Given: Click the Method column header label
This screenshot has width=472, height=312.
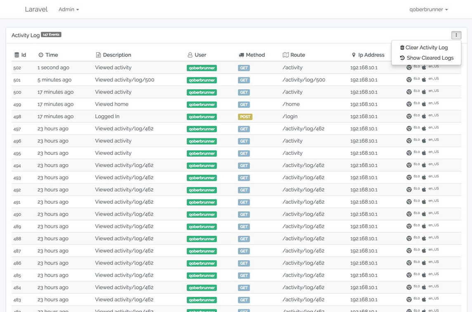Looking at the screenshot, I should point(255,55).
